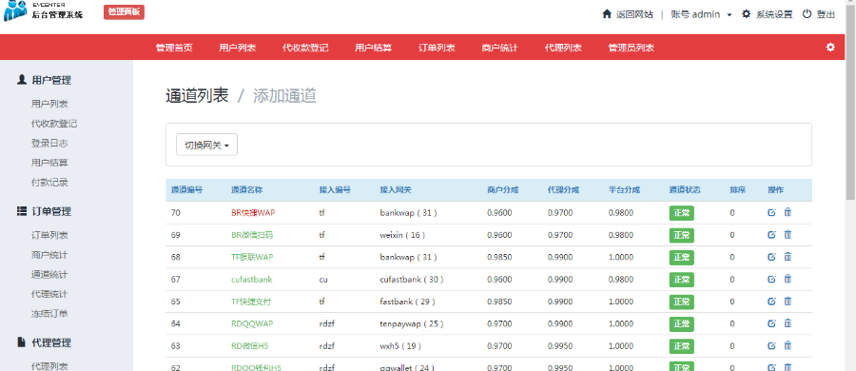856x371 pixels.
Task: Toggle 正常 status for channel 70
Action: [681, 213]
